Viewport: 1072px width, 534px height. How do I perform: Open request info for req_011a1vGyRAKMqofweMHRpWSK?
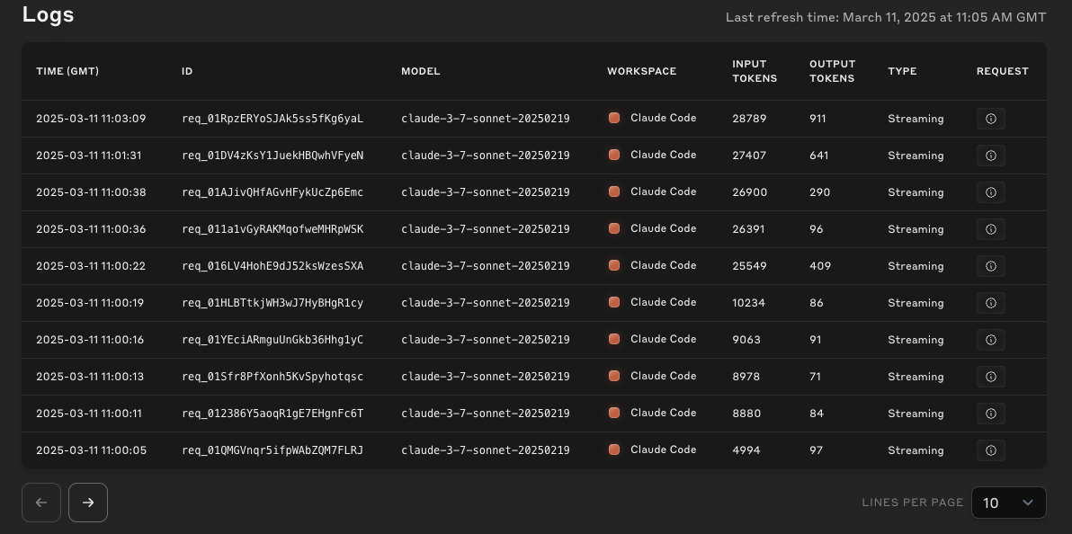(x=991, y=229)
